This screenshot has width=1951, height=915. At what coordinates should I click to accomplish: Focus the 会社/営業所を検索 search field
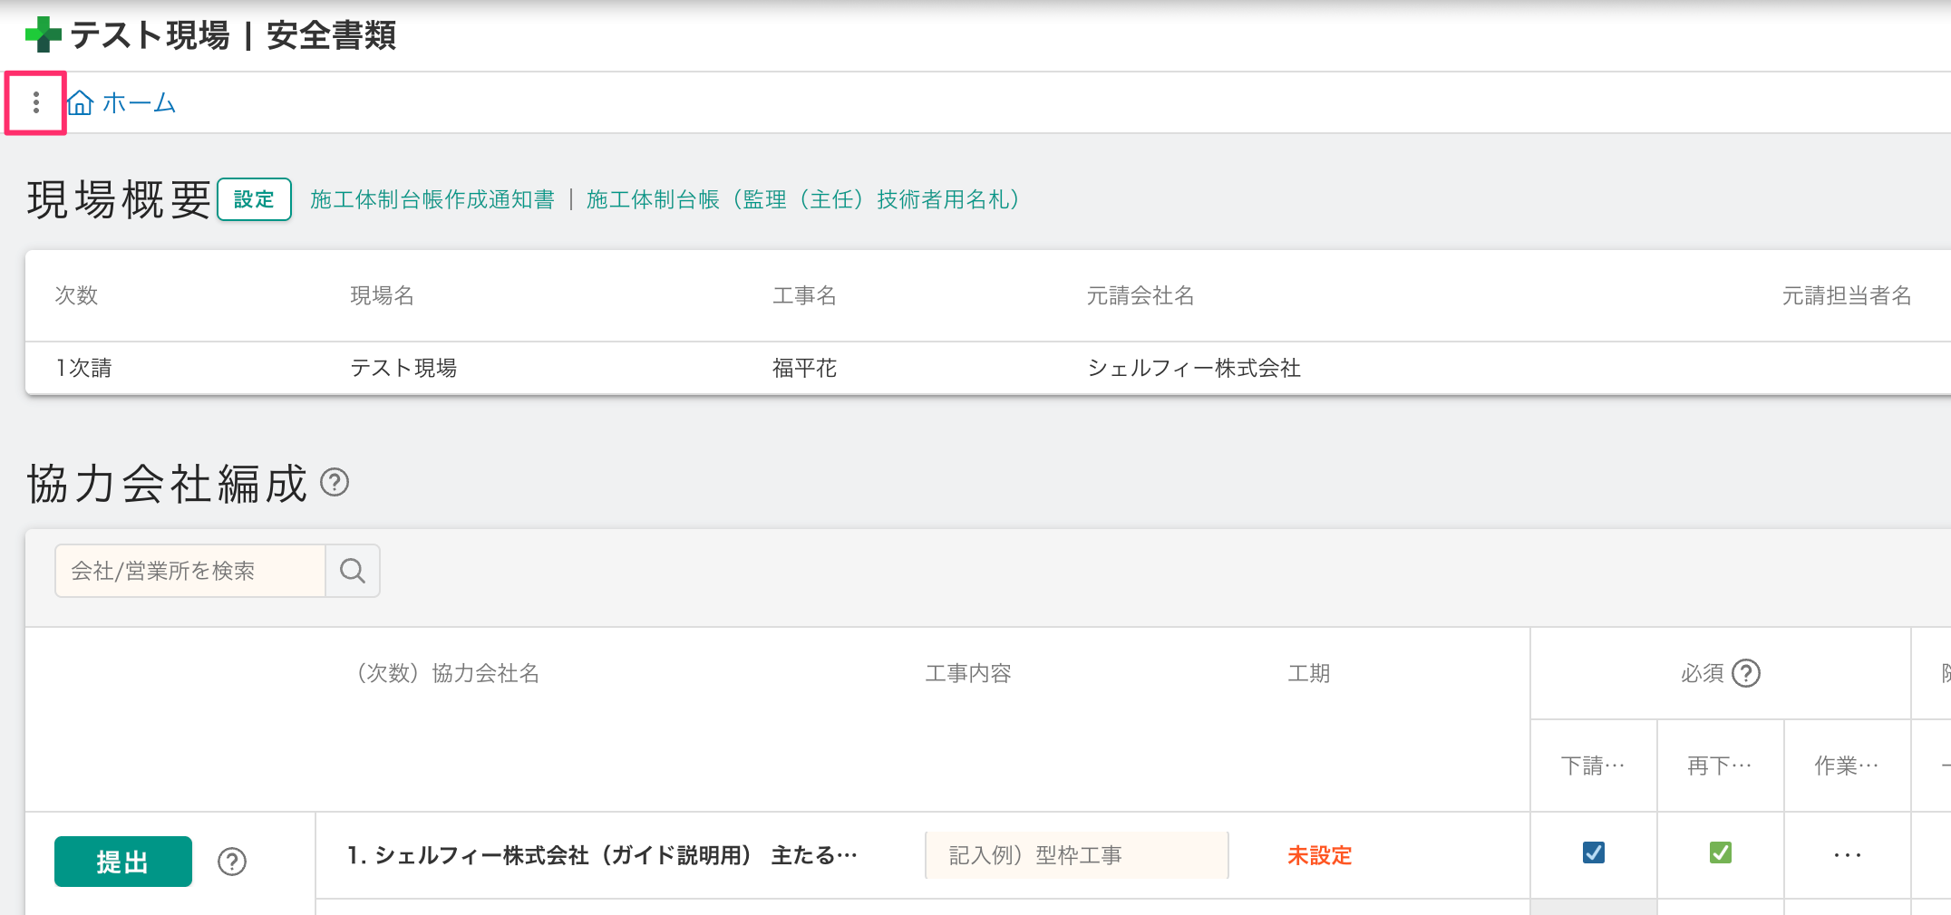pos(190,571)
